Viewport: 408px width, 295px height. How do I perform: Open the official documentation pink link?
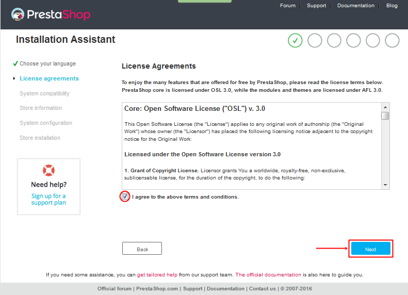coord(268,275)
